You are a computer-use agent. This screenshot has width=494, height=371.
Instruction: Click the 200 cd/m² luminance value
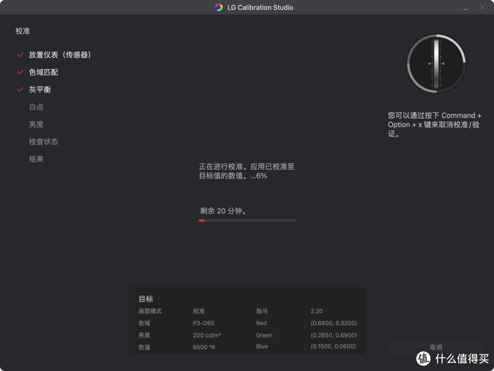207,335
